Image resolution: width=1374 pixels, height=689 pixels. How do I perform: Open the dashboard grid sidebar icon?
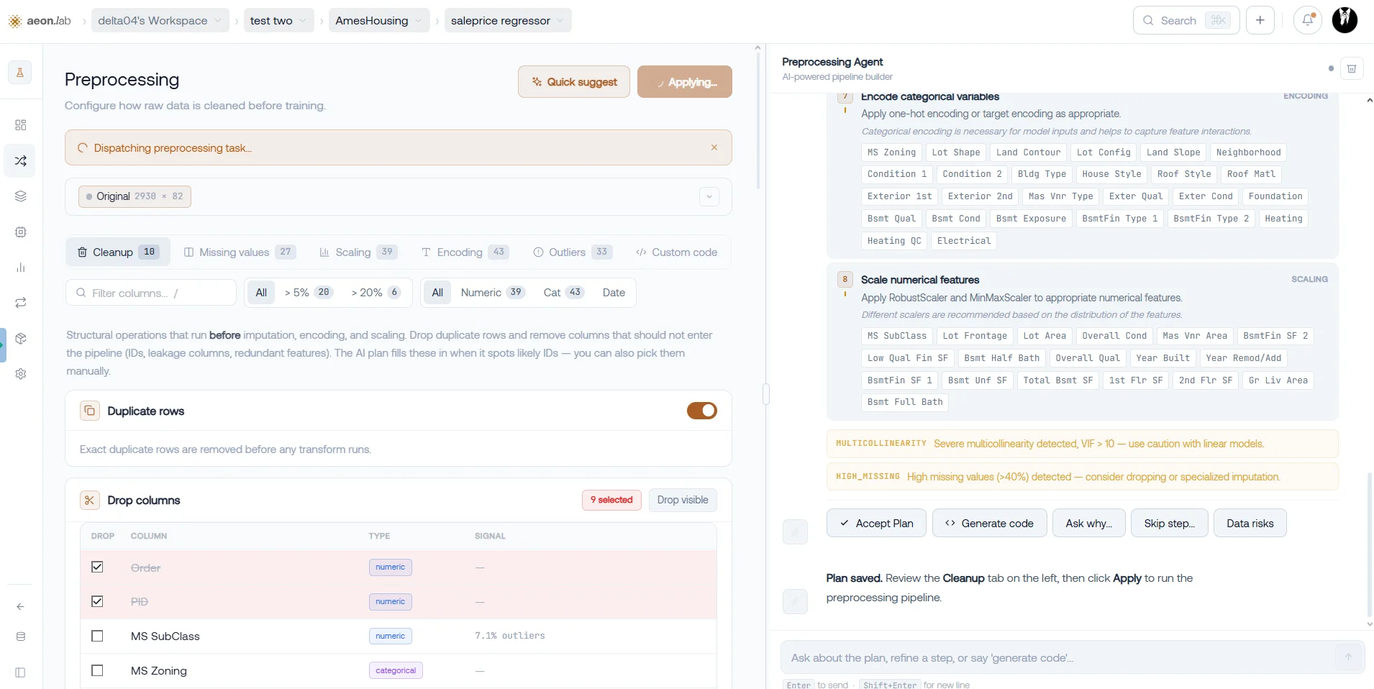(x=21, y=125)
